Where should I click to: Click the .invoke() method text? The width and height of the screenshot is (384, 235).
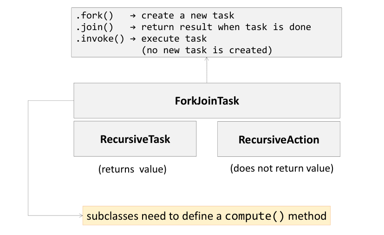[x=100, y=38]
